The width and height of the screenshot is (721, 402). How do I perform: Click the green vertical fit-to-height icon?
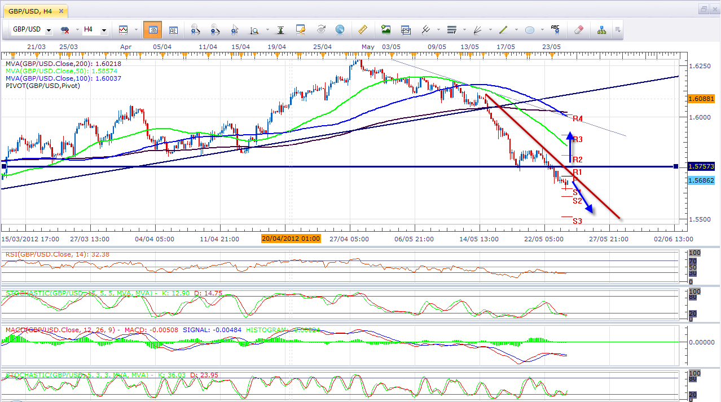tap(280, 29)
